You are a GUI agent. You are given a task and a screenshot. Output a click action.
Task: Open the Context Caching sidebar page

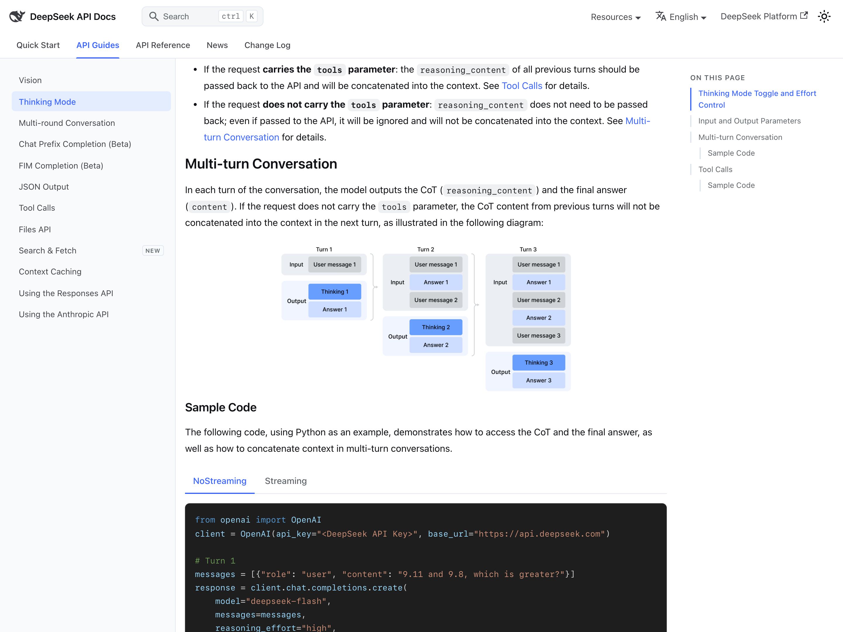click(x=91, y=272)
